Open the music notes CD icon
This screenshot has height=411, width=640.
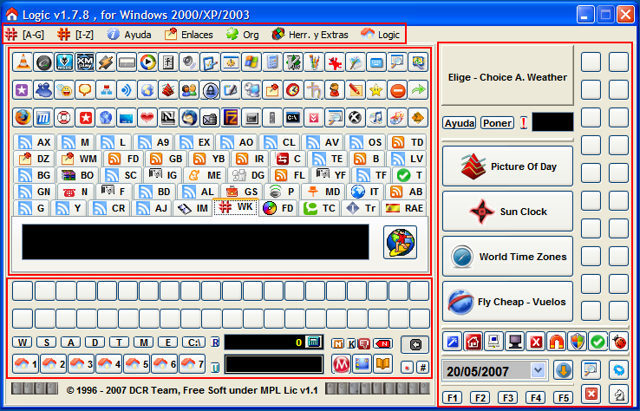tap(376, 118)
